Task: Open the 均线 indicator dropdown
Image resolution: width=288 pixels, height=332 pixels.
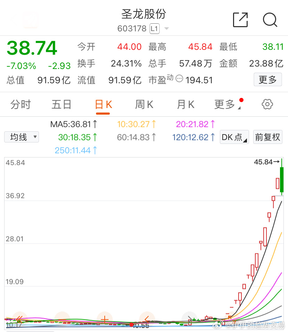Action: click(22, 137)
